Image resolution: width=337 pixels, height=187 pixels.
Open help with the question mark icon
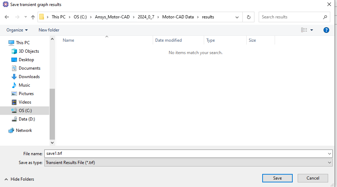coord(326,30)
